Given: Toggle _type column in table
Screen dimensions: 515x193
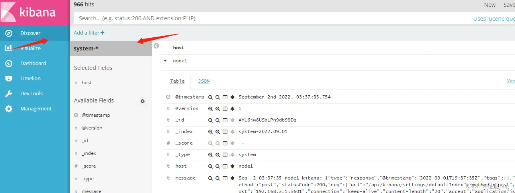Looking at the screenshot, I should (x=225, y=154).
